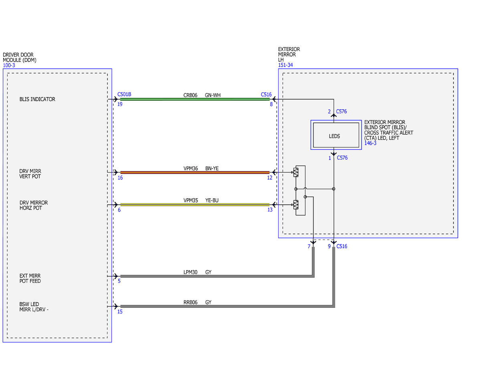
Task: Open the 100-3 driver door module link
Action: pyautogui.click(x=9, y=65)
